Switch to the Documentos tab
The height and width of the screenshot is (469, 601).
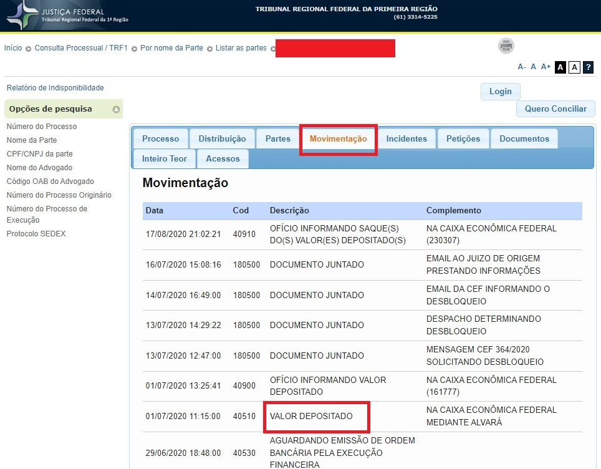click(x=524, y=138)
